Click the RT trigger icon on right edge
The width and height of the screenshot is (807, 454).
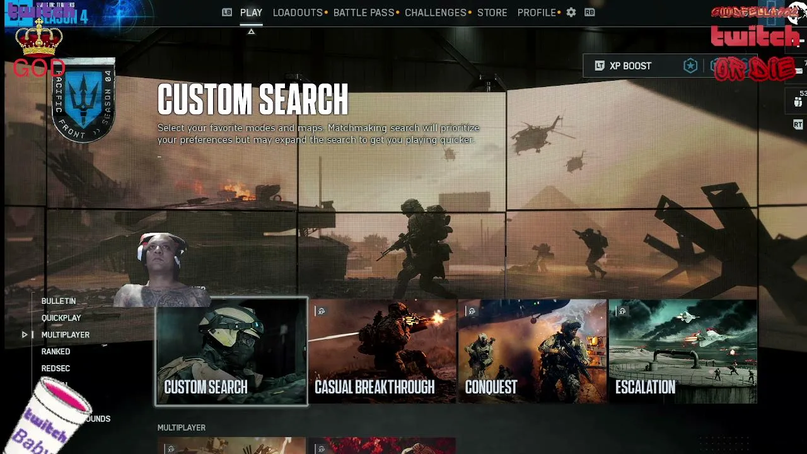798,124
